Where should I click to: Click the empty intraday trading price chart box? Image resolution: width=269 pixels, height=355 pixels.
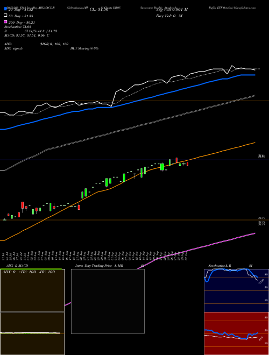click(x=108, y=301)
